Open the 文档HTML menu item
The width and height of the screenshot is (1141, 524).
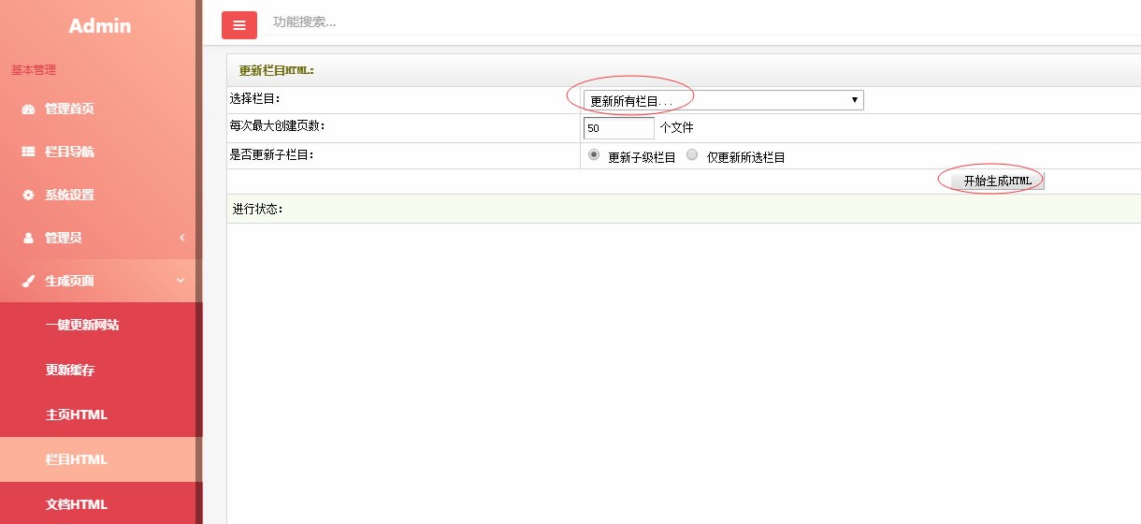point(77,504)
